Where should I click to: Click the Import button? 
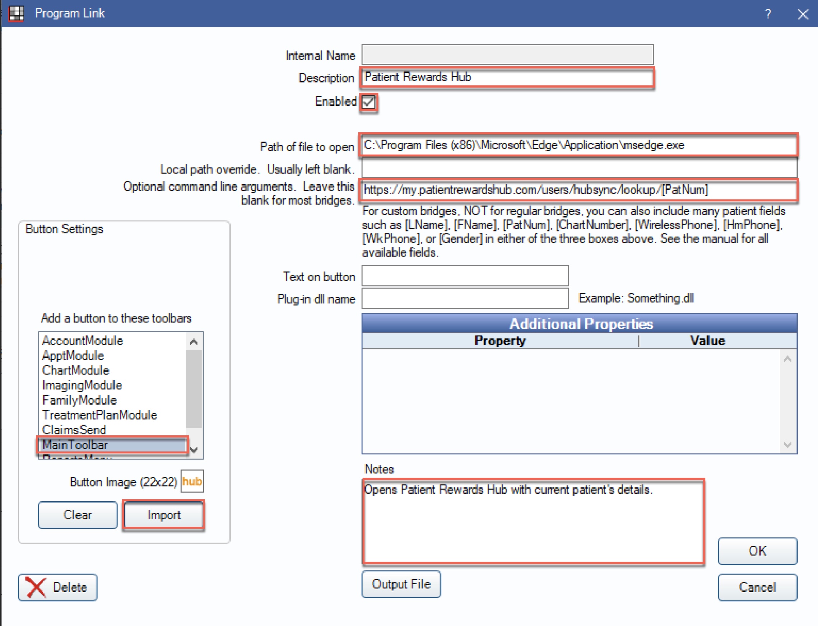point(164,515)
